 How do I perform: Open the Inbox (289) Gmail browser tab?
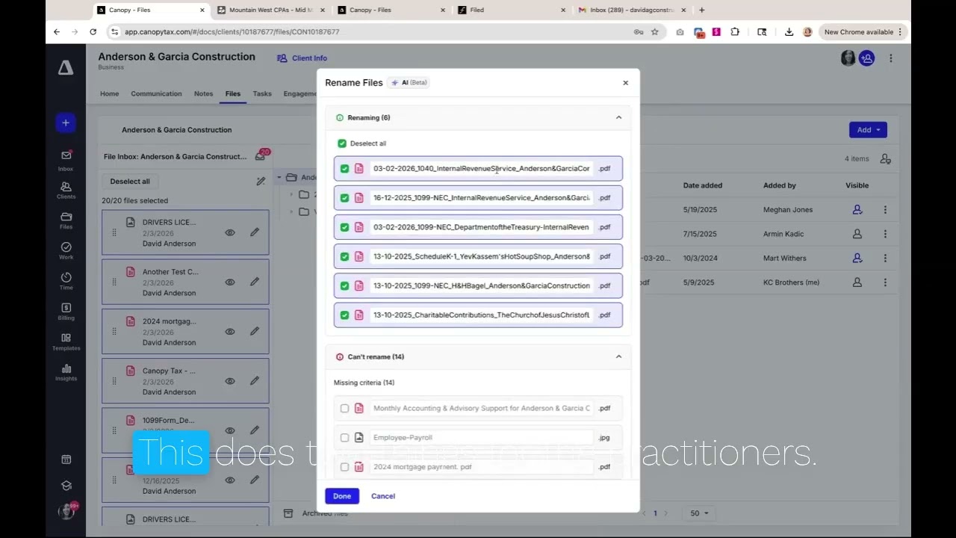pyautogui.click(x=631, y=10)
